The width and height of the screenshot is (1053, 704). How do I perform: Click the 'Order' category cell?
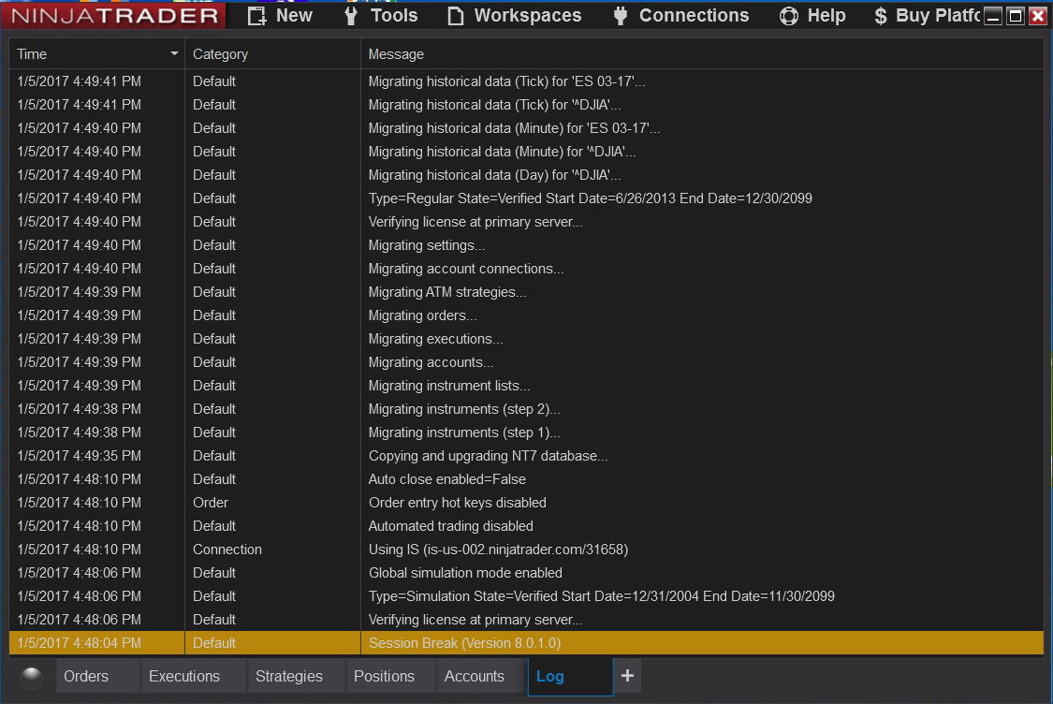[272, 503]
